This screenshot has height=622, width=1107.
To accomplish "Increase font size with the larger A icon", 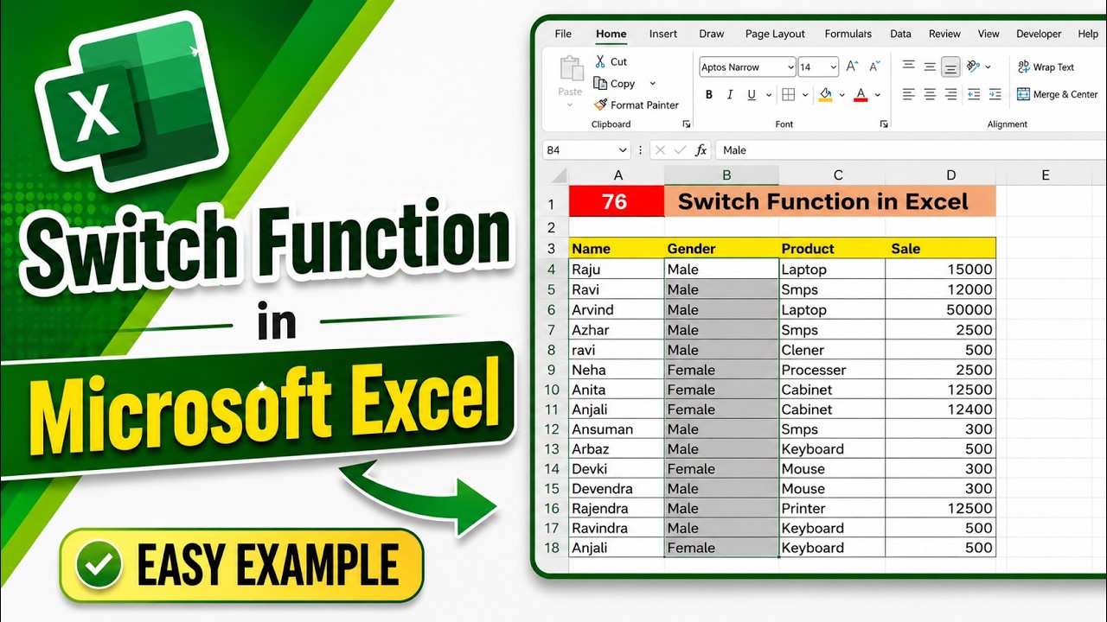I will [852, 67].
